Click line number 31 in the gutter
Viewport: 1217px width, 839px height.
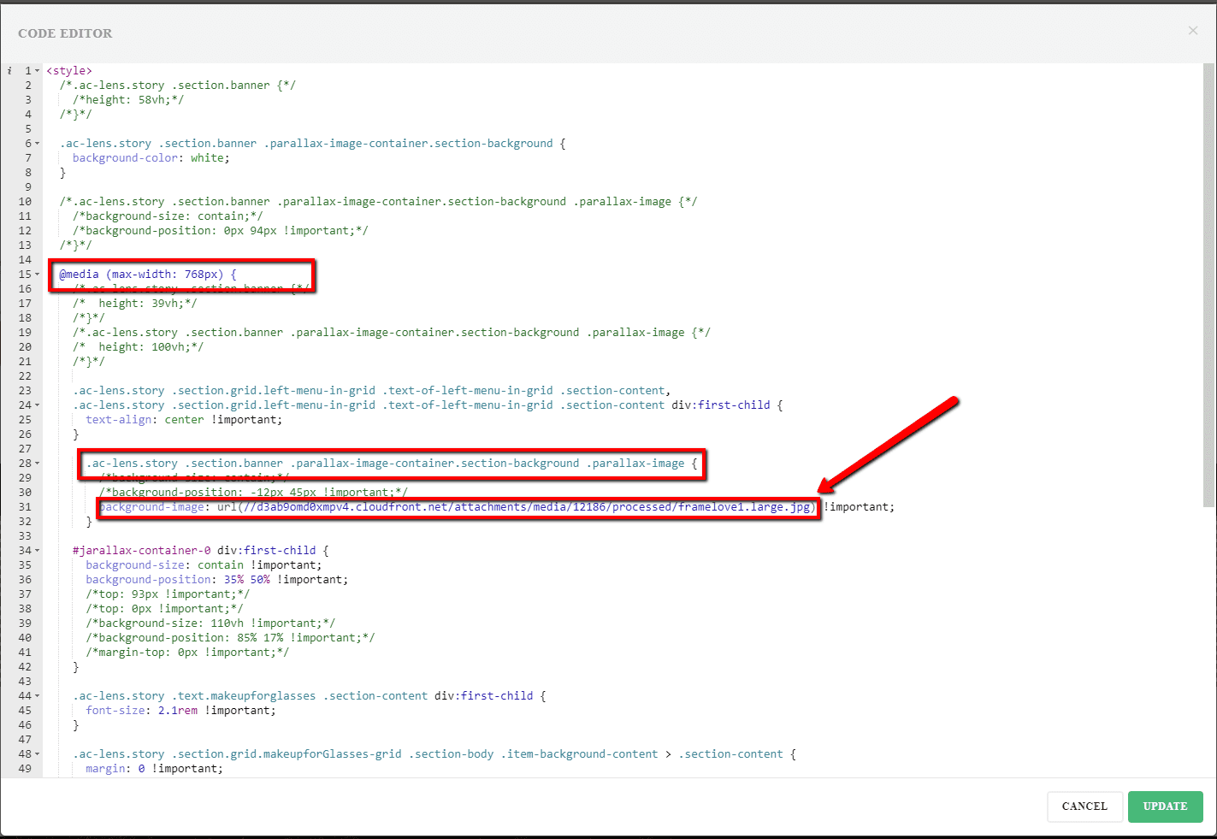[x=25, y=507]
